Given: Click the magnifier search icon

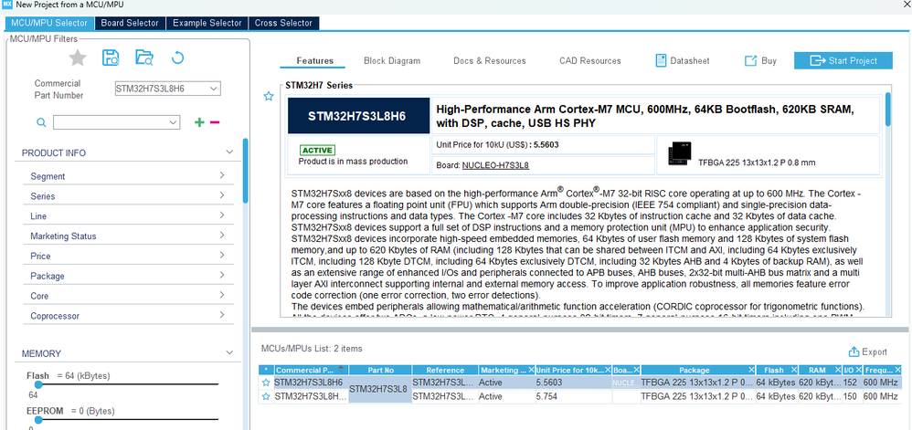Looking at the screenshot, I should click(41, 122).
